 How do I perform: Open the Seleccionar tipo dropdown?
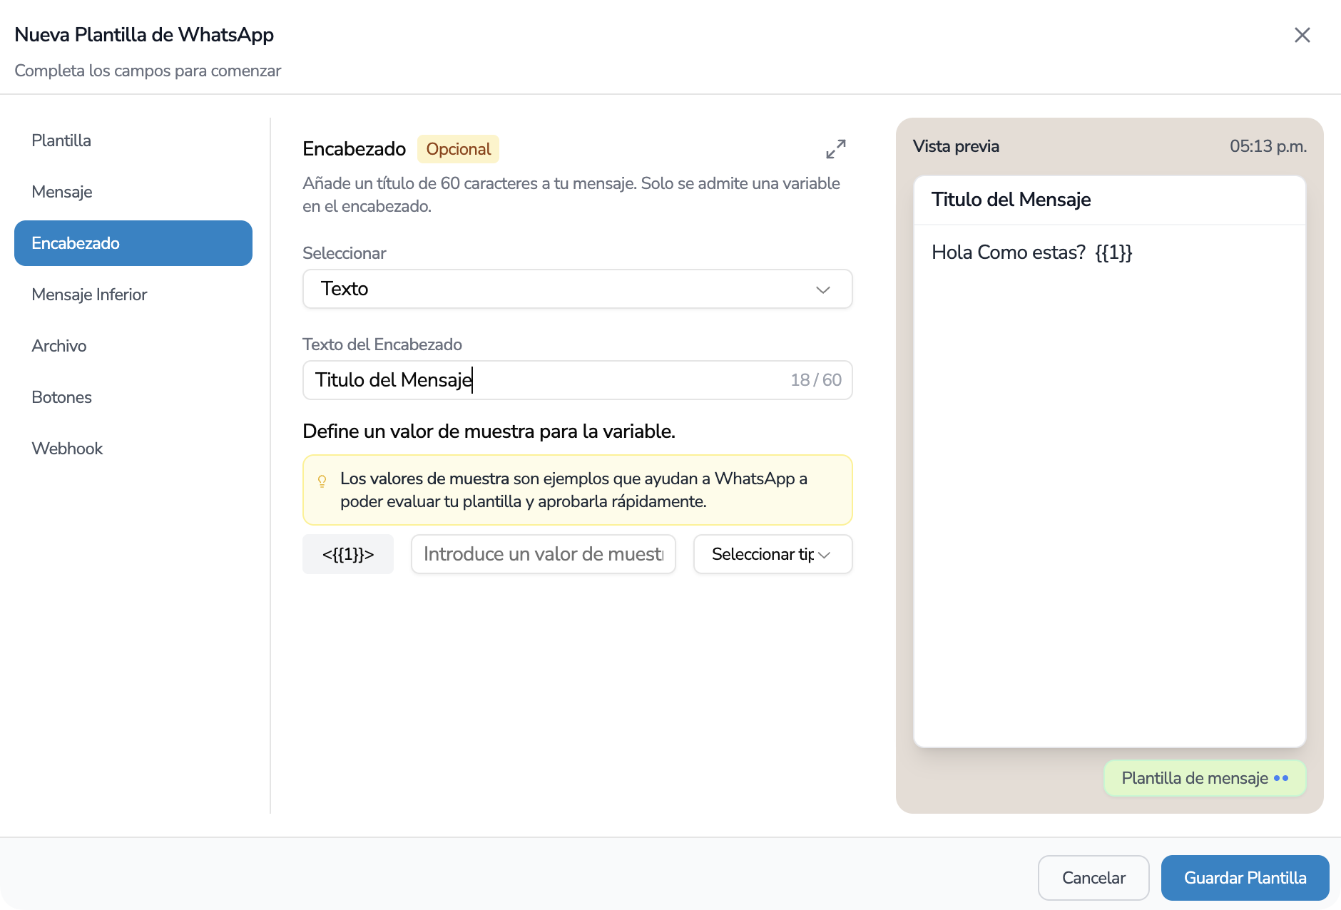click(773, 554)
